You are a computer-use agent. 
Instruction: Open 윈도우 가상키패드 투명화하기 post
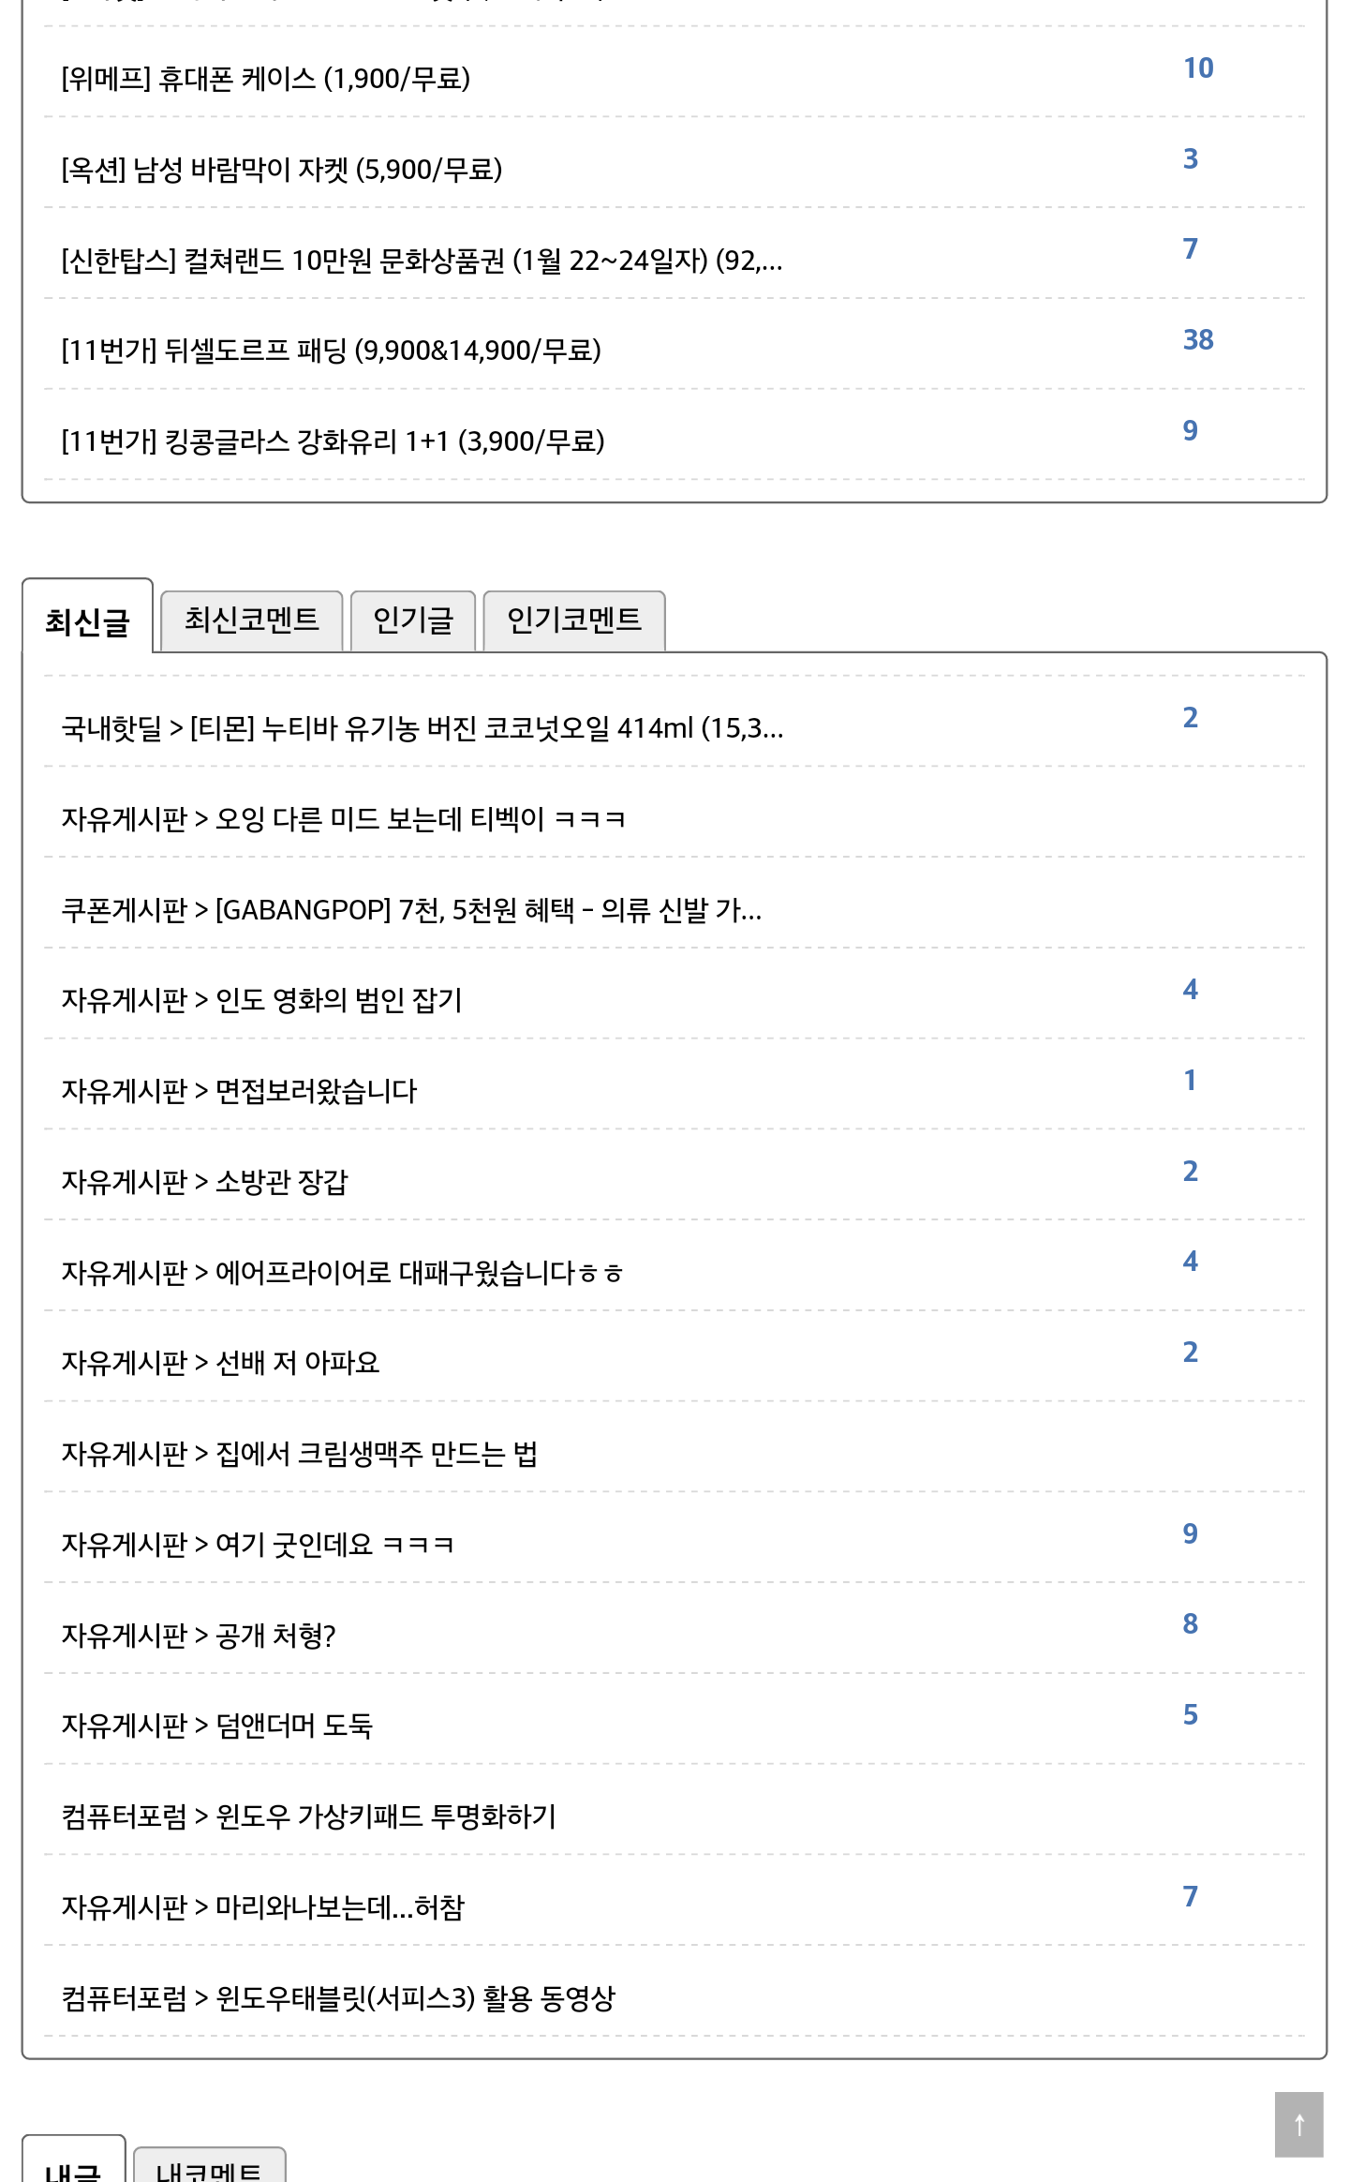309,1816
